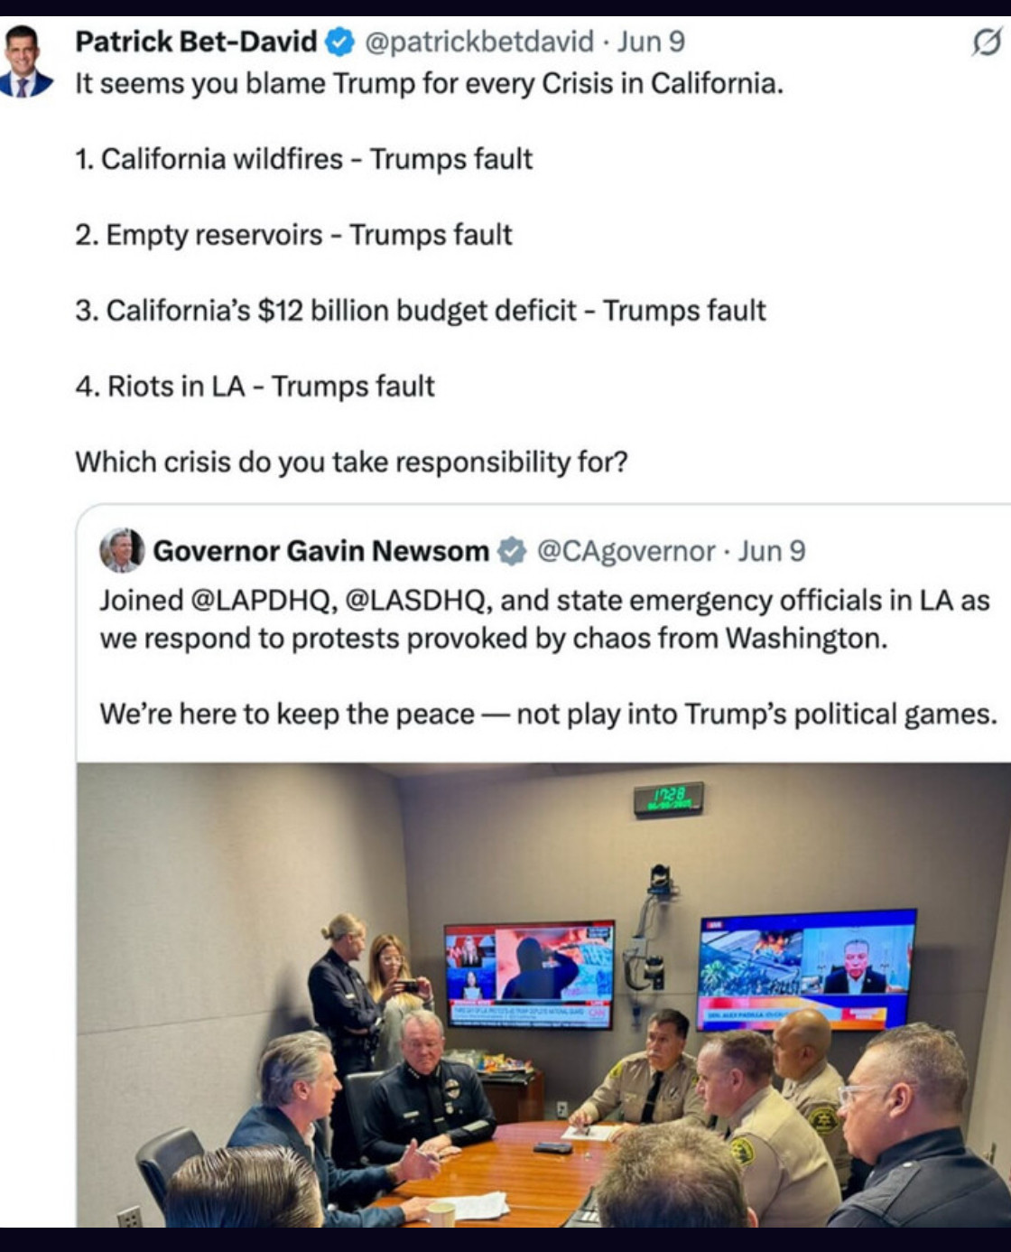Open Governor Gavin Newsom's profile picture
1011x1252 pixels.
click(122, 550)
